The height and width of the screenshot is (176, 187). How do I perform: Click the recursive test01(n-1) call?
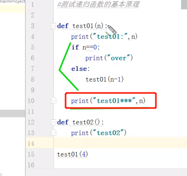click(x=105, y=79)
